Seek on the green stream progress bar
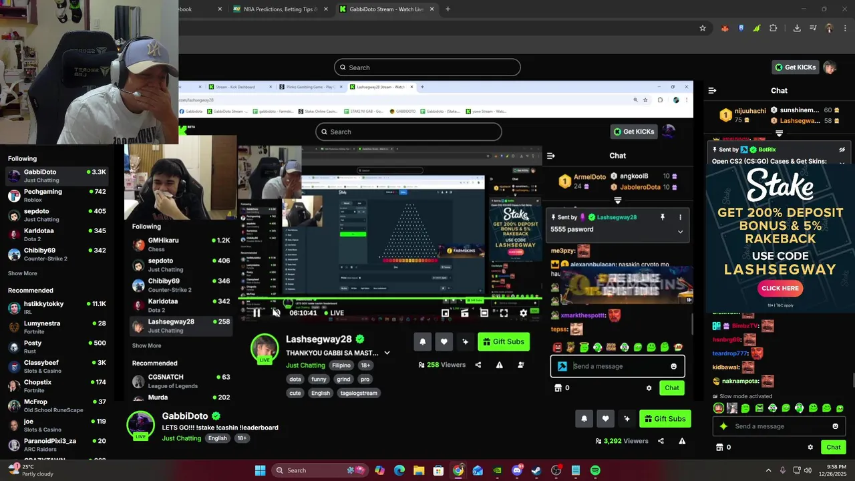Viewport: 855px width, 481px height. 391,300
